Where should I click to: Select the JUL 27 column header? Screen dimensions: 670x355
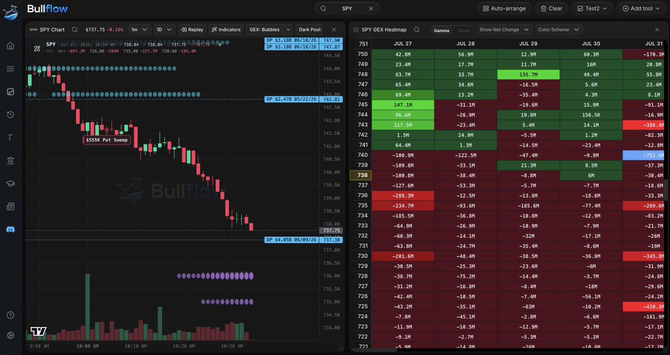[x=403, y=44]
